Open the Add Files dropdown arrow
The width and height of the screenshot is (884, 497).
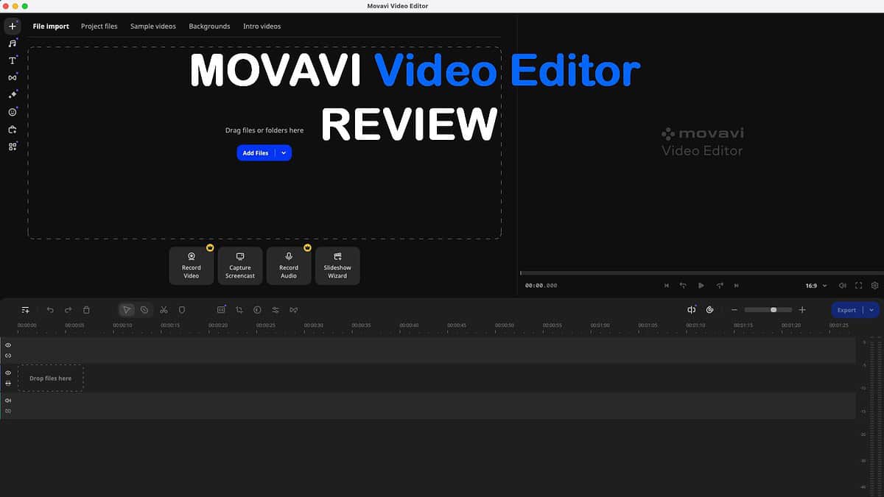[284, 152]
